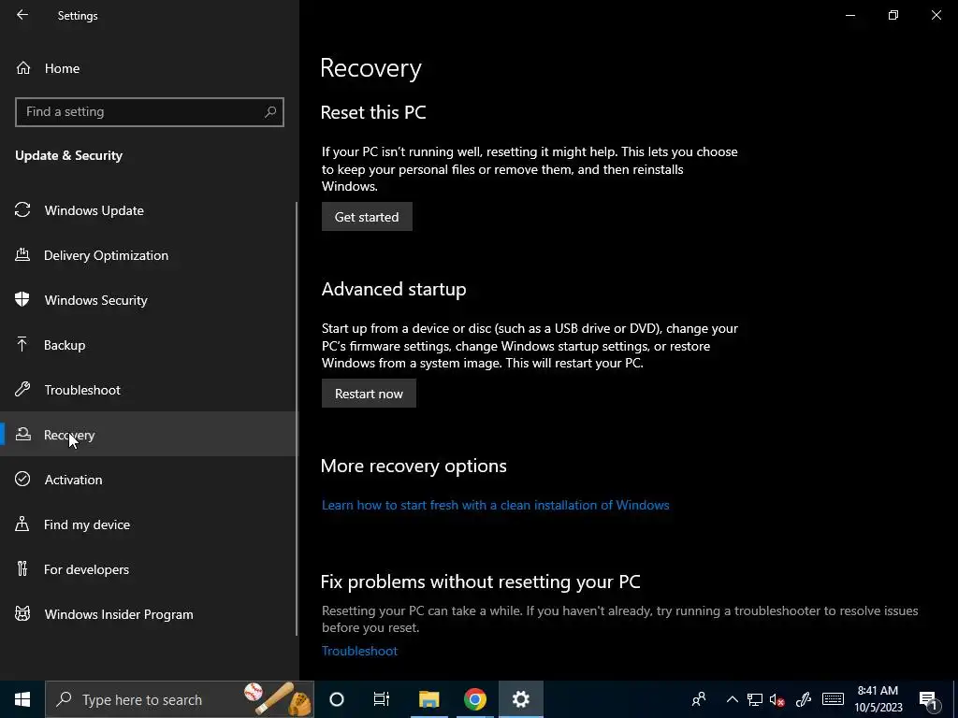Click the search magnifier in Find a setting
The height and width of the screenshot is (718, 958).
270,112
